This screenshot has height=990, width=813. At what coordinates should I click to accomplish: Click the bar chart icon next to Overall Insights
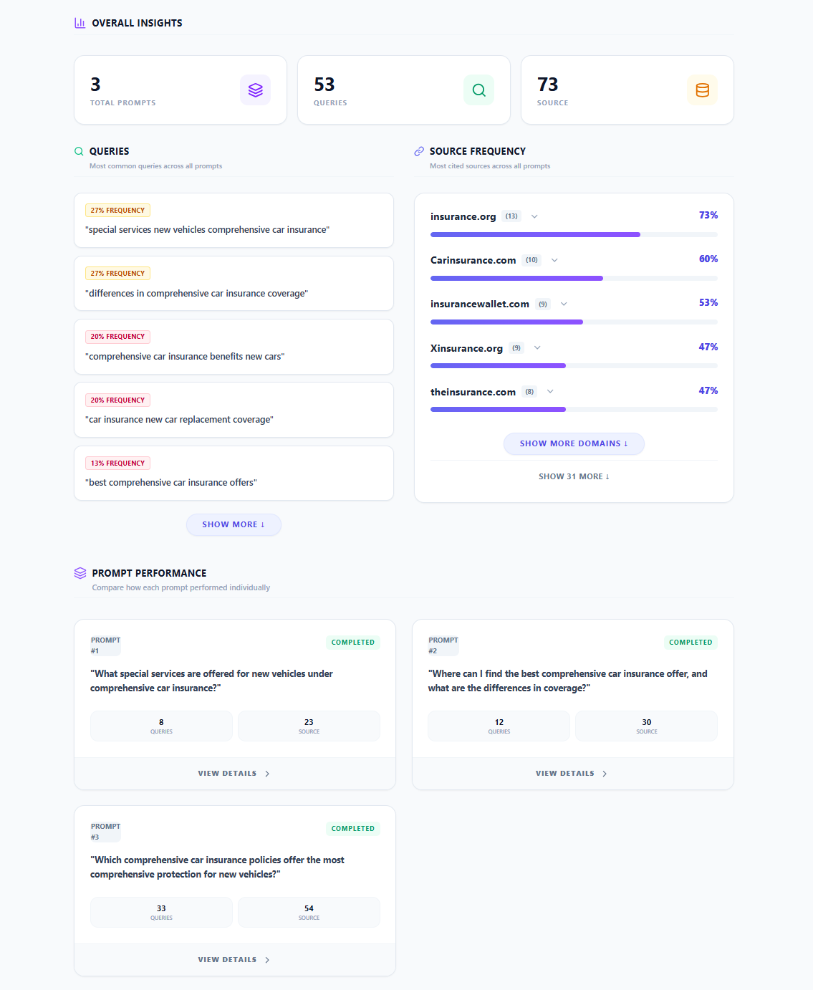click(80, 22)
